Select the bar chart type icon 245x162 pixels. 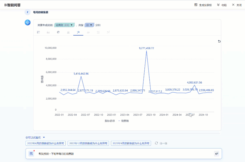click(48, 32)
